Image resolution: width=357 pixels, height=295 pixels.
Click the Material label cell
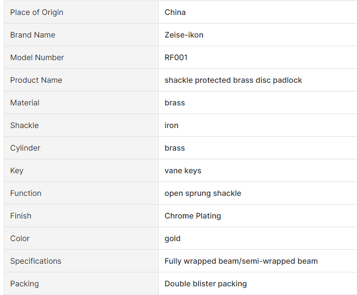(81, 103)
